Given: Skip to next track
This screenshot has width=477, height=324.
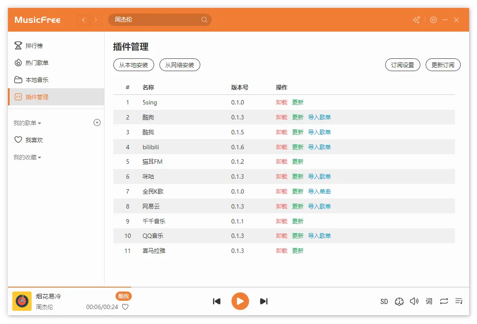Looking at the screenshot, I should 264,301.
